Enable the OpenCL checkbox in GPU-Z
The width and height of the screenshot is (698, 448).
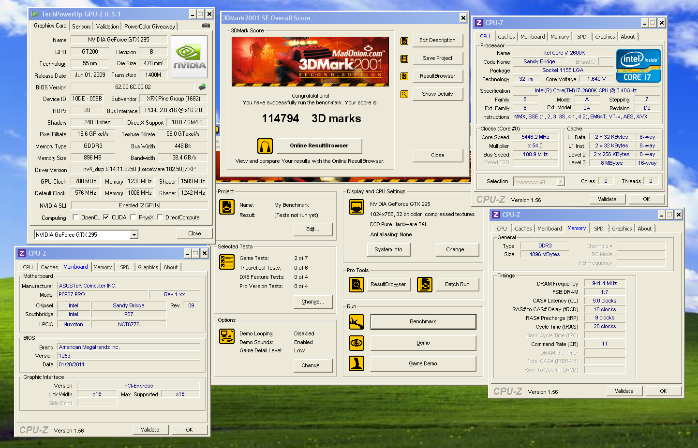click(x=75, y=217)
